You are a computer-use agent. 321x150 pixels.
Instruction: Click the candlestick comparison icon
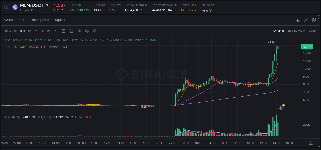[79, 30]
